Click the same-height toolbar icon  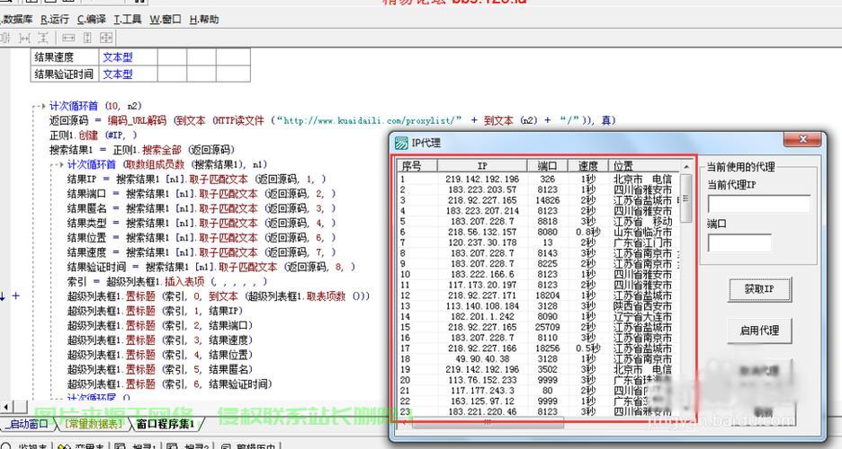point(87,38)
